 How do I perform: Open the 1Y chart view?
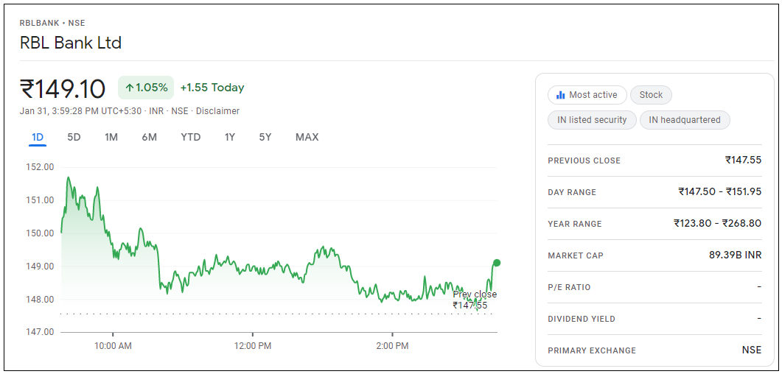click(229, 137)
